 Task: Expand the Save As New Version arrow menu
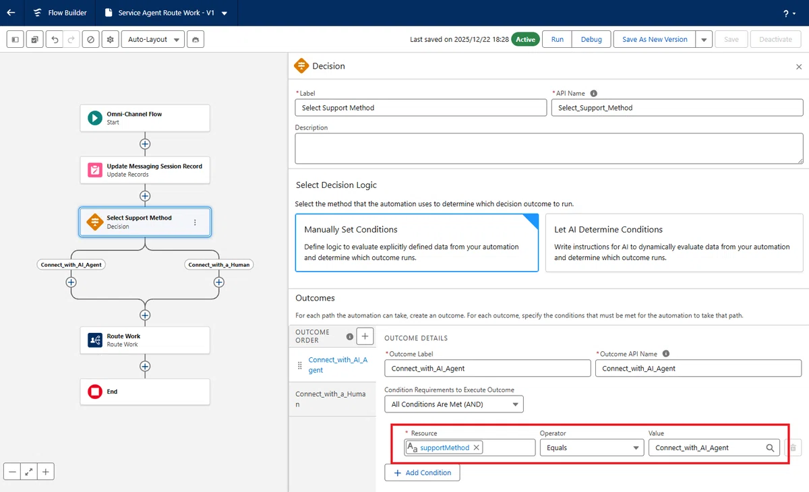[x=704, y=39]
